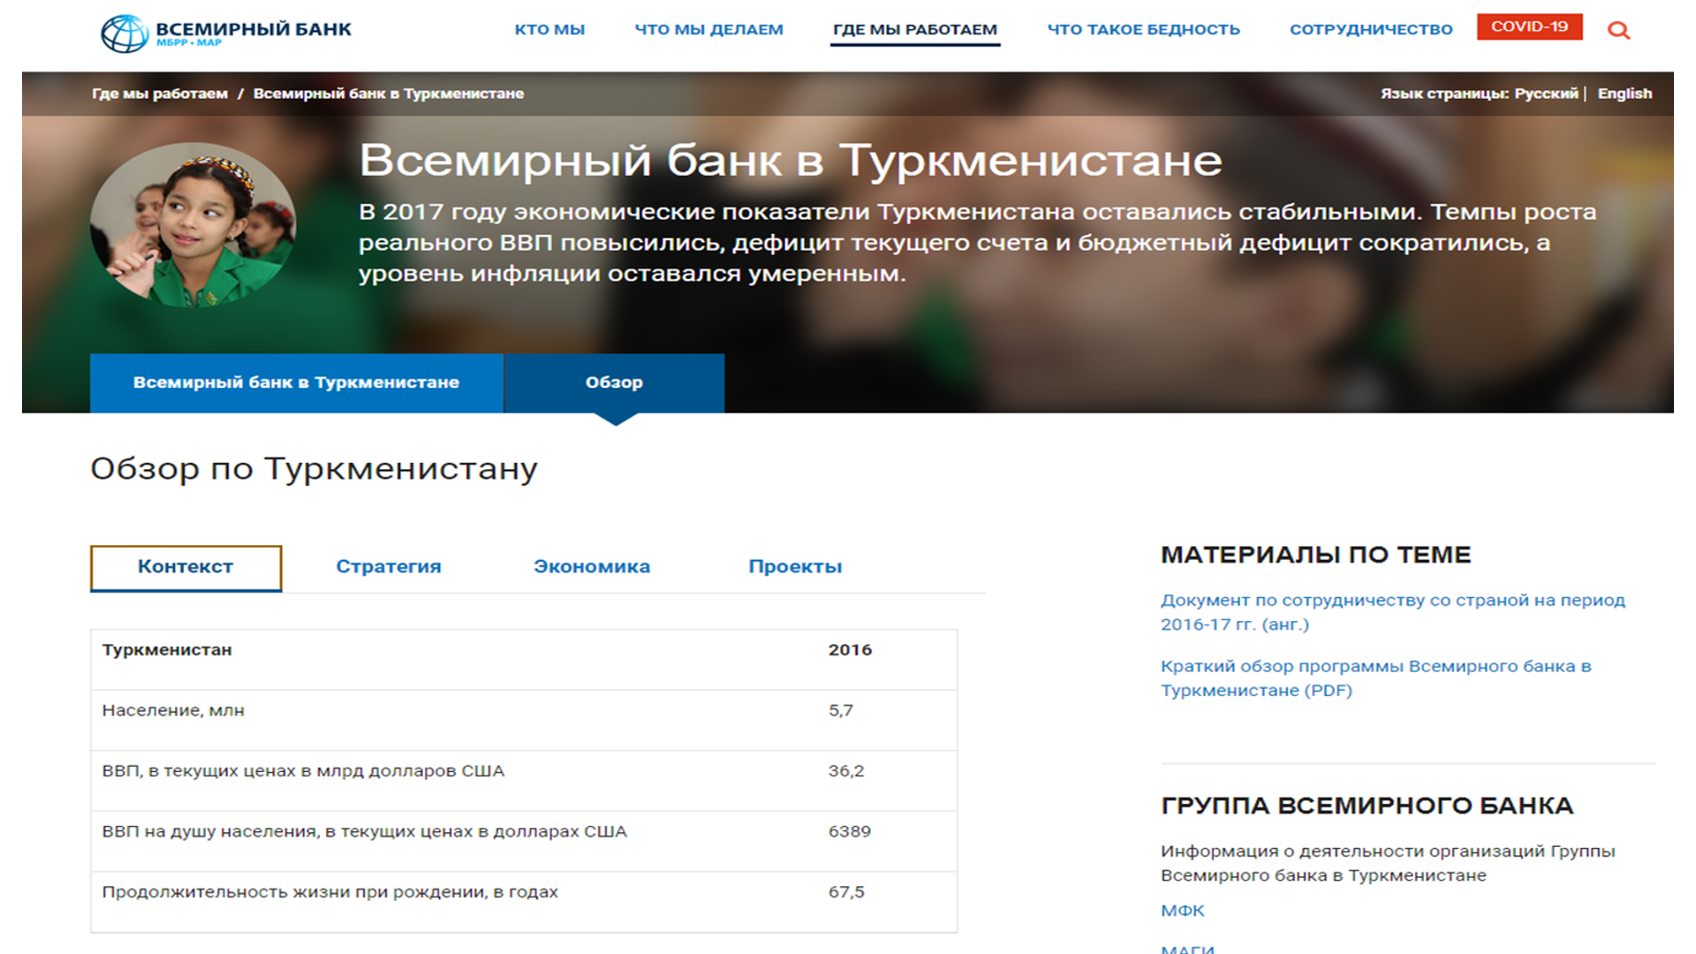The height and width of the screenshot is (954, 1696).
Task: Click the circular girl portrait thumbnail
Action: point(193,225)
